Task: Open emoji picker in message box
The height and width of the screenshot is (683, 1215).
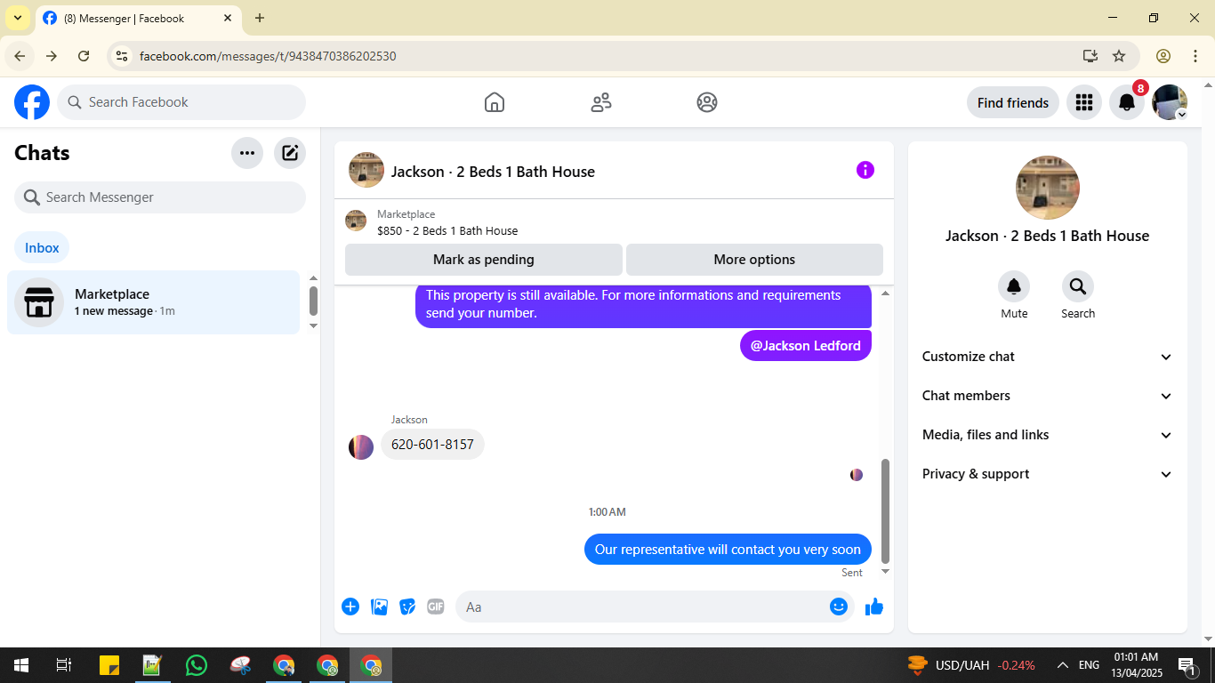Action: (839, 607)
